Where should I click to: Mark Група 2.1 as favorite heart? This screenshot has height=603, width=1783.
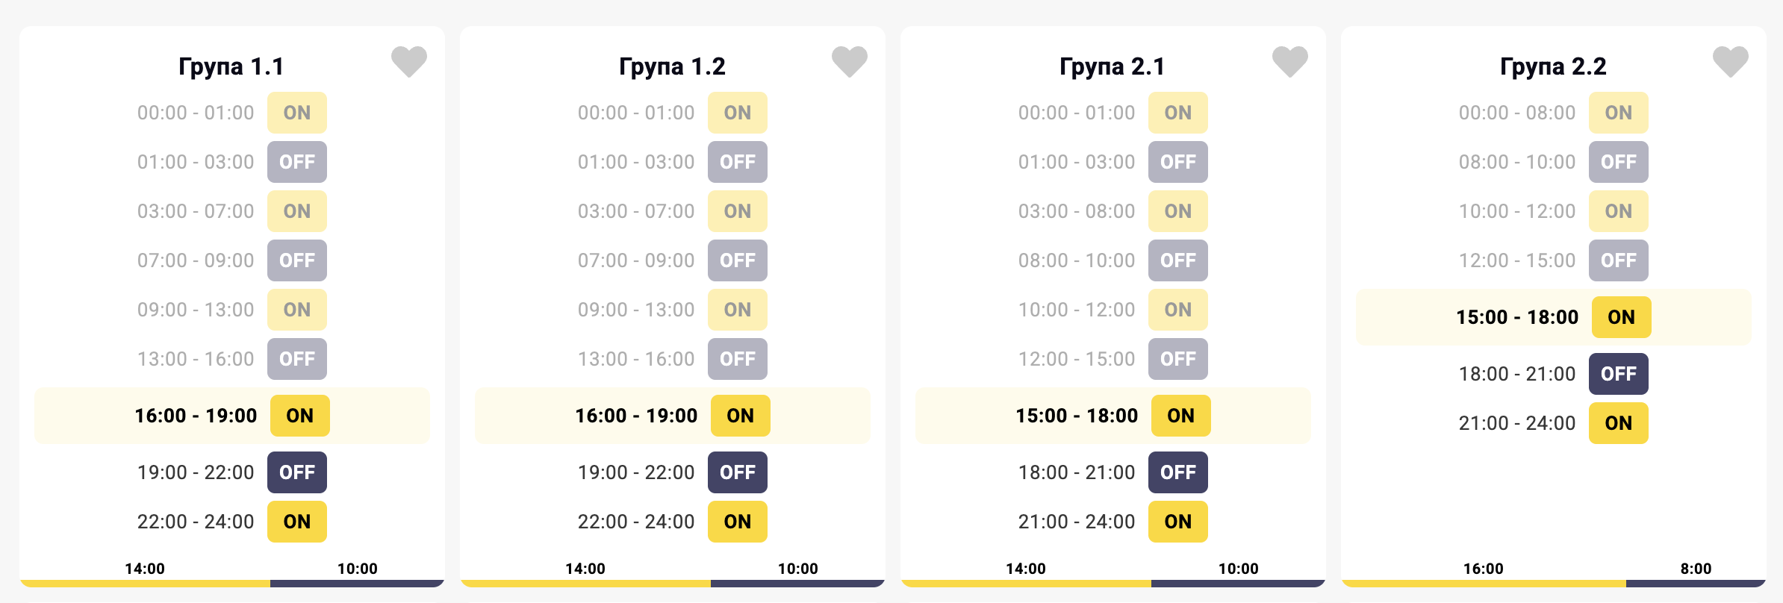click(x=1290, y=62)
